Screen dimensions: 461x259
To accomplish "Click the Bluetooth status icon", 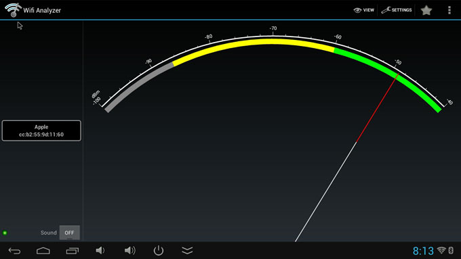I will [451, 250].
